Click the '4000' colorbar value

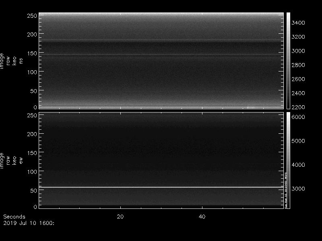298,165
